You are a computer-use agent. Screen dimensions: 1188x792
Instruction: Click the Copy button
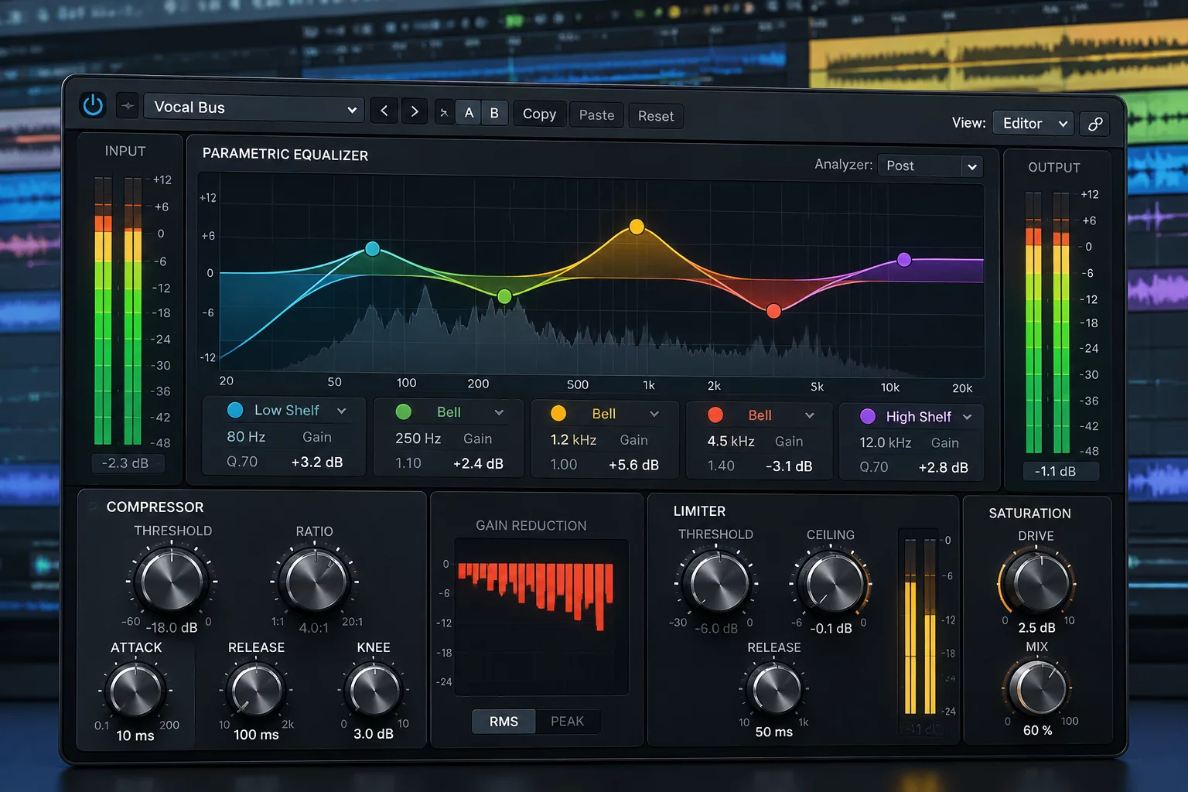(539, 114)
